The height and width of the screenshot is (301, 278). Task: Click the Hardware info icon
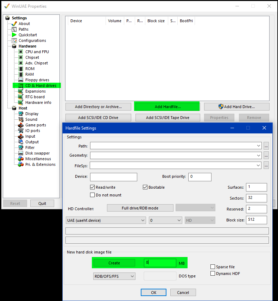(21, 102)
